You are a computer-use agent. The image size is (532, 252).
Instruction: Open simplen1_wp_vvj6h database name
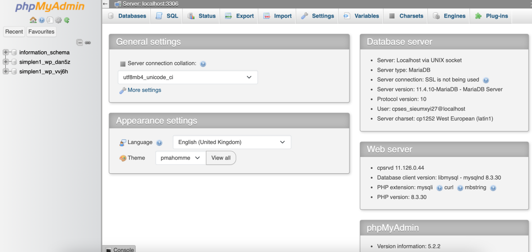point(43,72)
